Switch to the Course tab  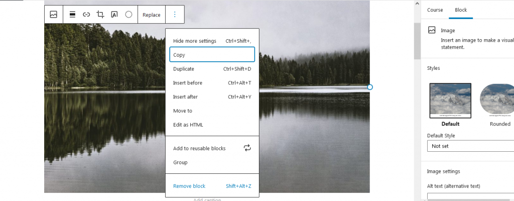pyautogui.click(x=435, y=10)
